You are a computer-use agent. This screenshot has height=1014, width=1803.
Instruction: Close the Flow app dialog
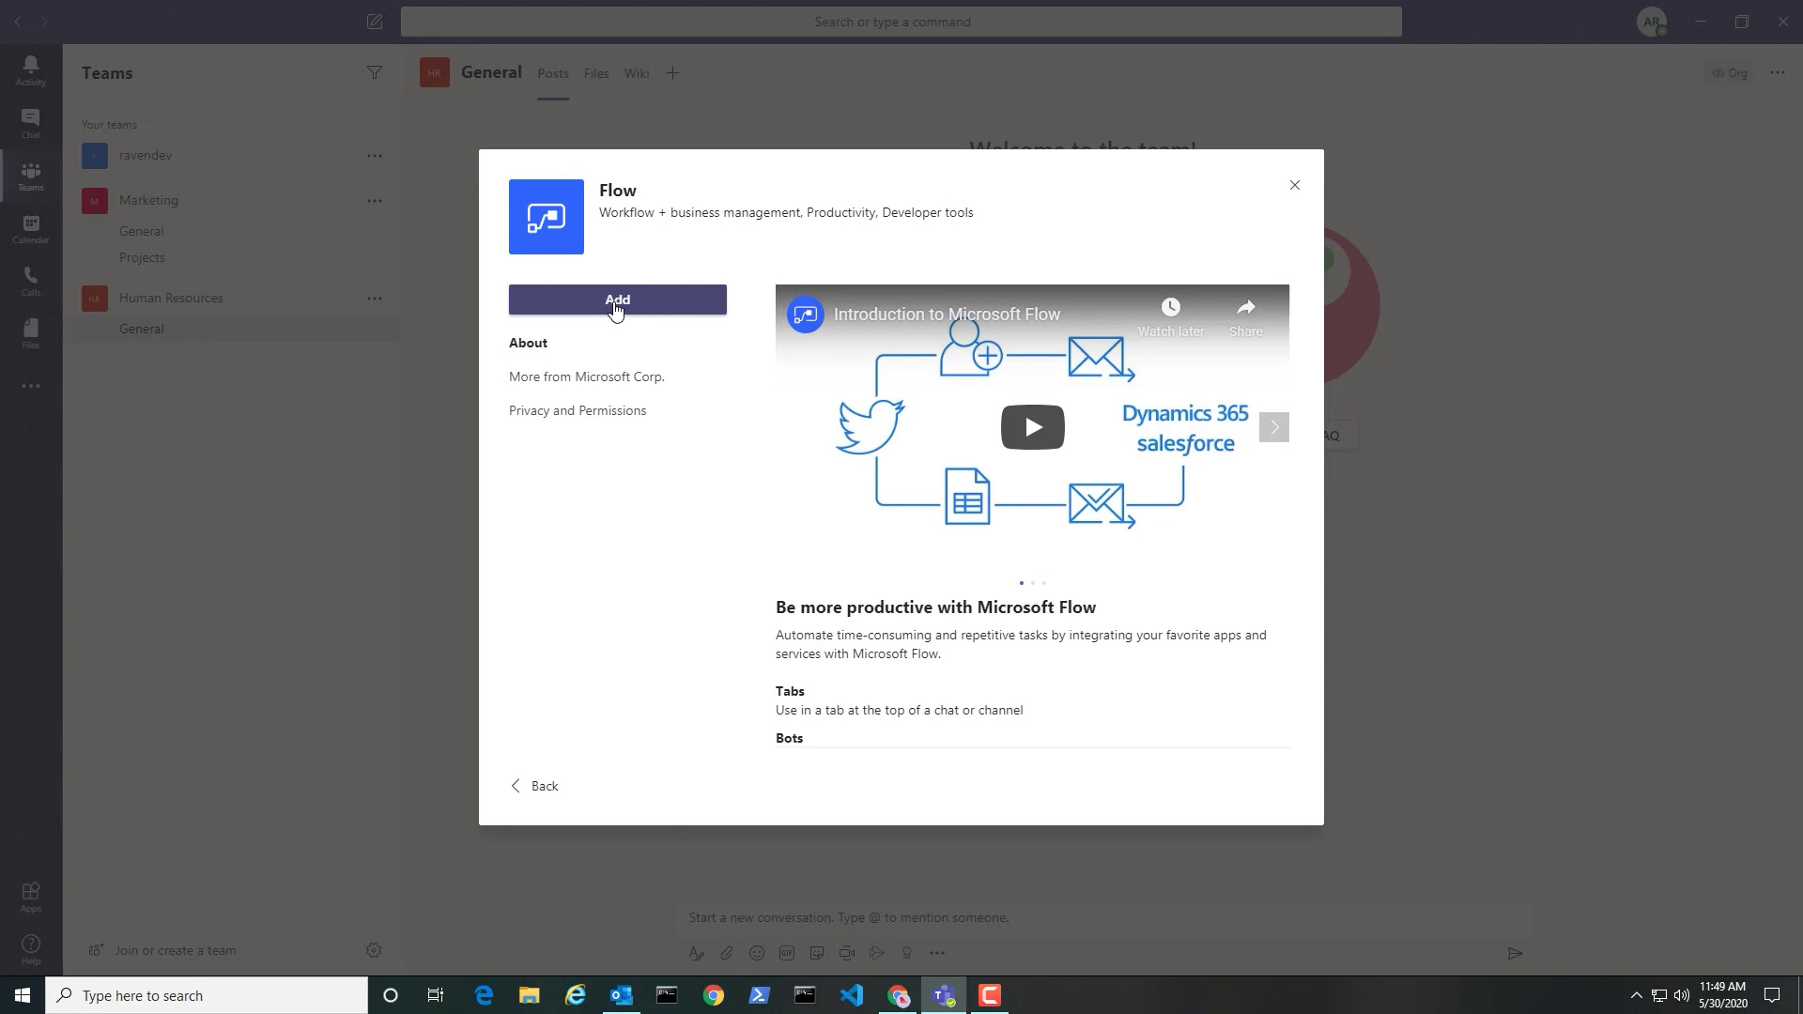1295,185
